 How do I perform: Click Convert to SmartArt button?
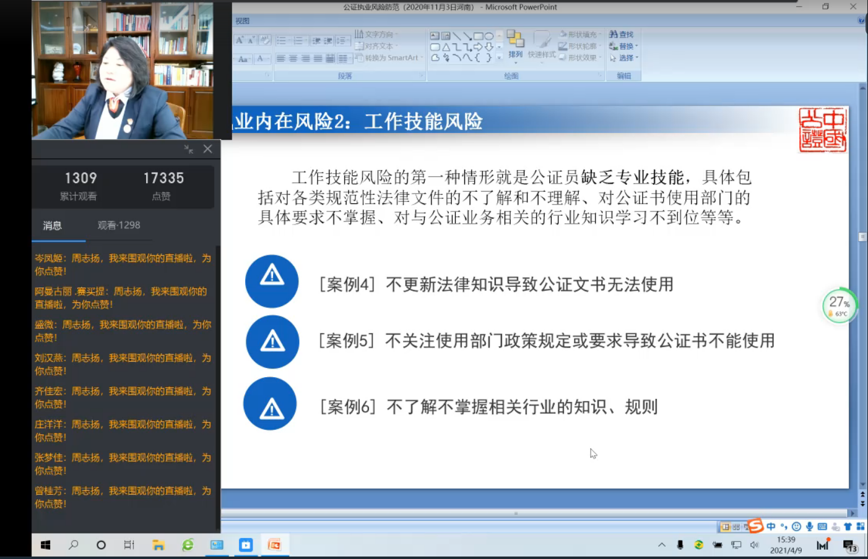(389, 58)
